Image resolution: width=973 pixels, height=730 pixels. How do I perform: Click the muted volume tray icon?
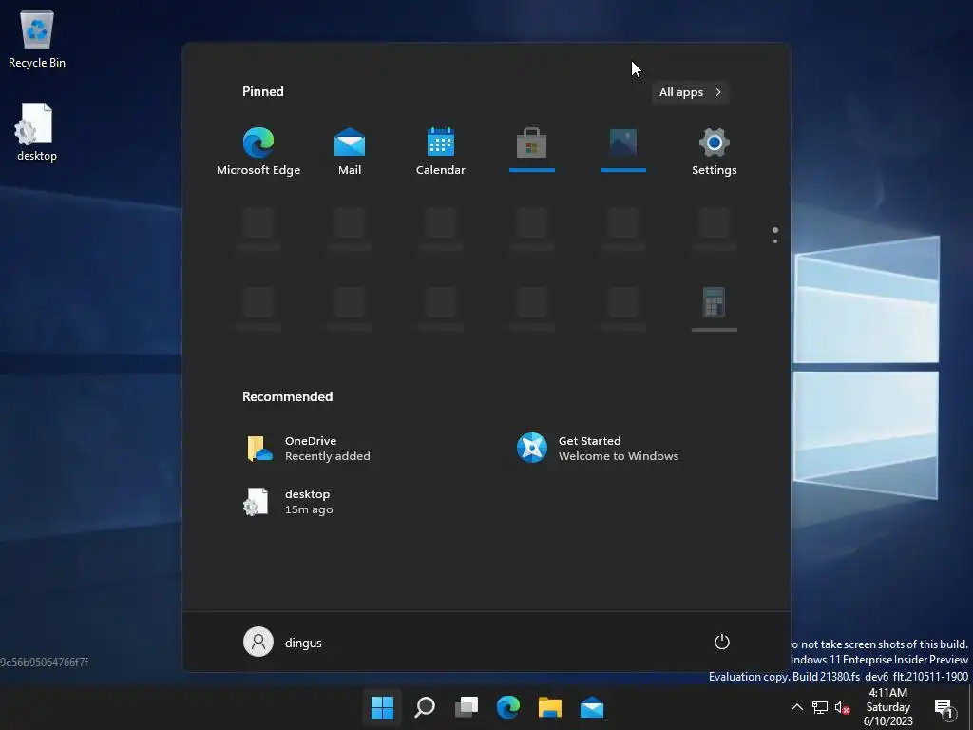point(842,707)
